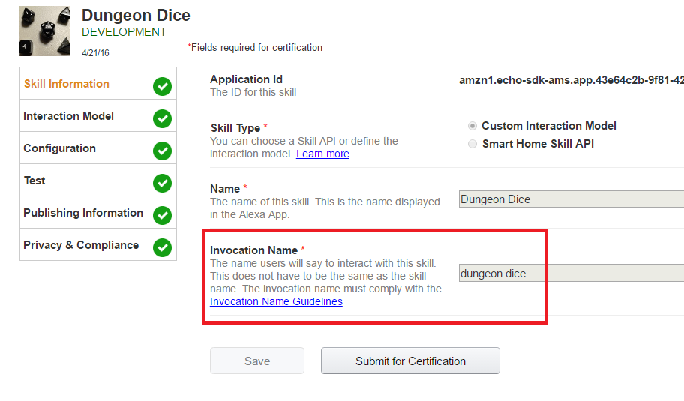Click the Invocation Name text field
The height and width of the screenshot is (401, 684).
point(571,274)
